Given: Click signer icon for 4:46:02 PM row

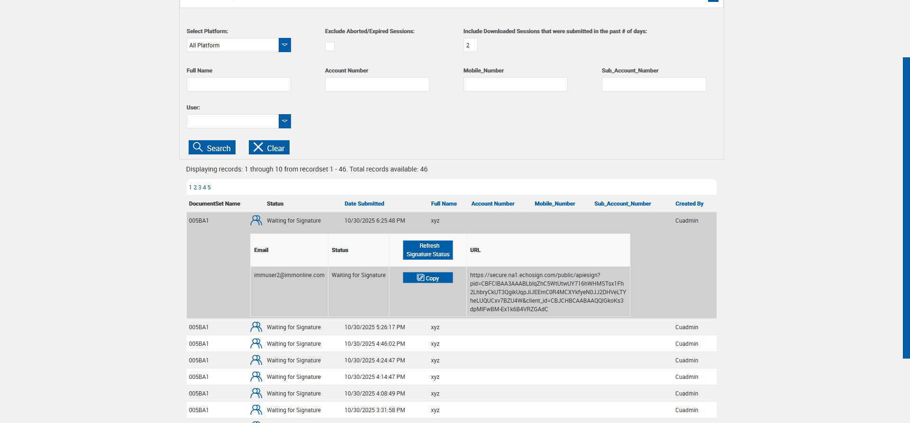Looking at the screenshot, I should 256,343.
